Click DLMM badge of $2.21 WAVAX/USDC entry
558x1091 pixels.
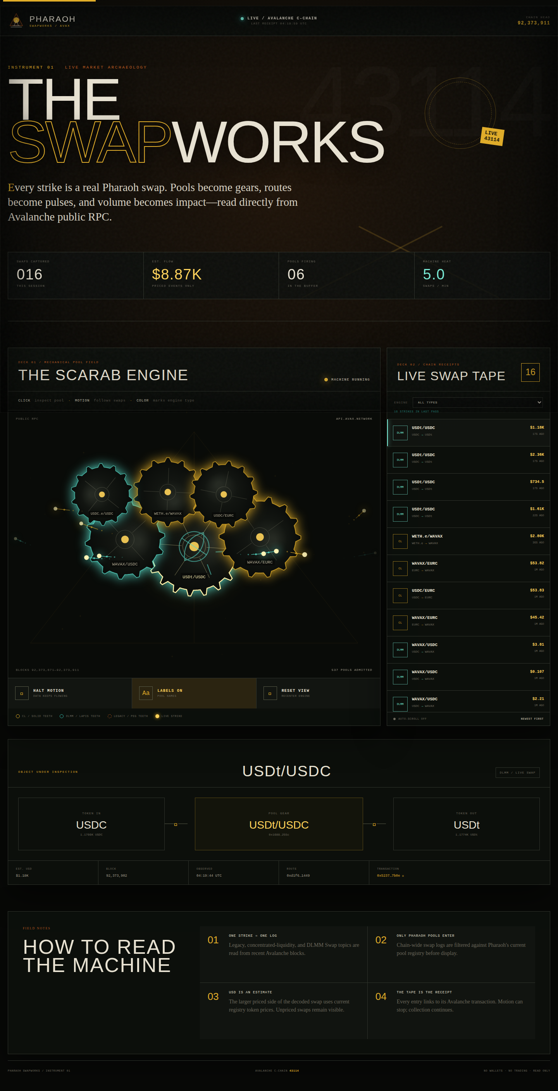coord(400,704)
